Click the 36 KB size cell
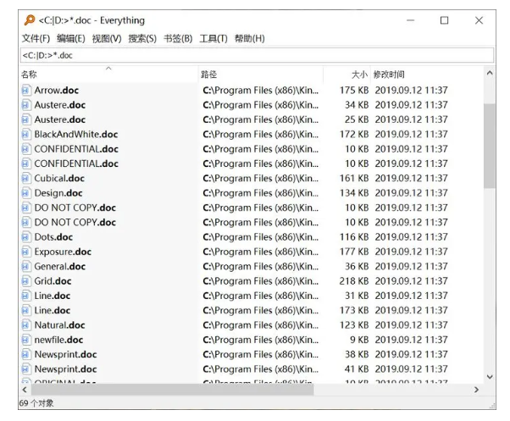The image size is (510, 421). coord(357,266)
